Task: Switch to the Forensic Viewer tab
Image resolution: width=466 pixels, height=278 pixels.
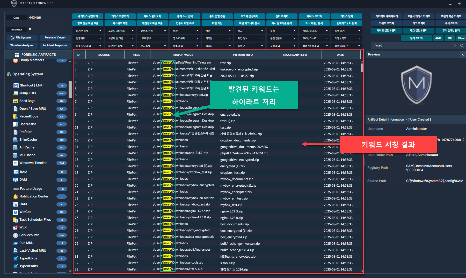Action: tap(55, 38)
